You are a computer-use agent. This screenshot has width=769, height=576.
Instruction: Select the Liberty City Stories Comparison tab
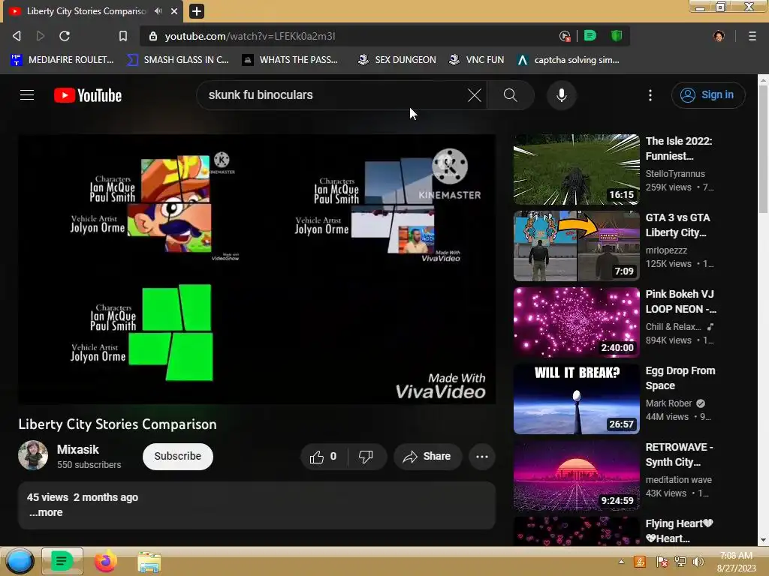86,10
